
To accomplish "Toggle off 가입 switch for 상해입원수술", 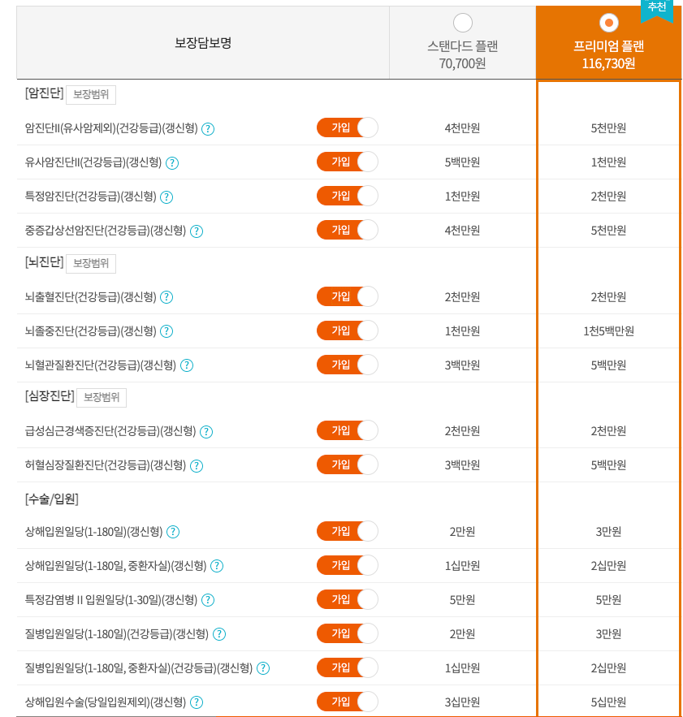I will [x=348, y=701].
